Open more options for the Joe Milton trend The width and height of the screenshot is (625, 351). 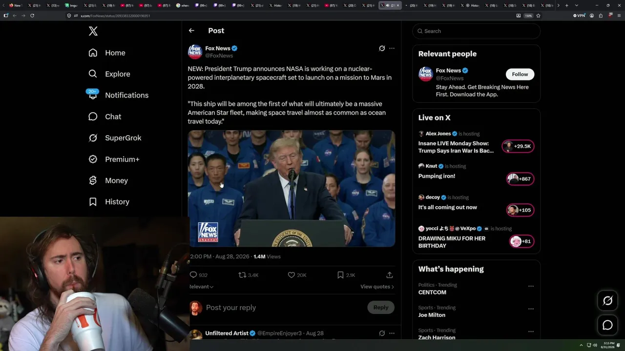point(531,309)
